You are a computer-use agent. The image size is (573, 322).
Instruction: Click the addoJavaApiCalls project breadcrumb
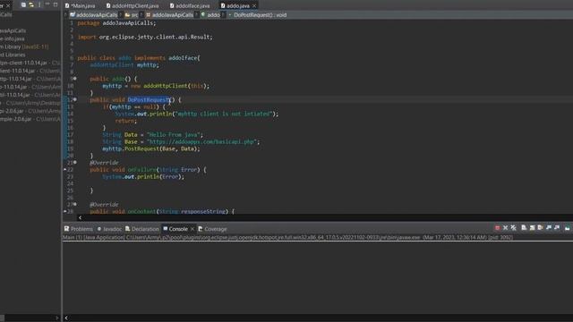coord(94,15)
